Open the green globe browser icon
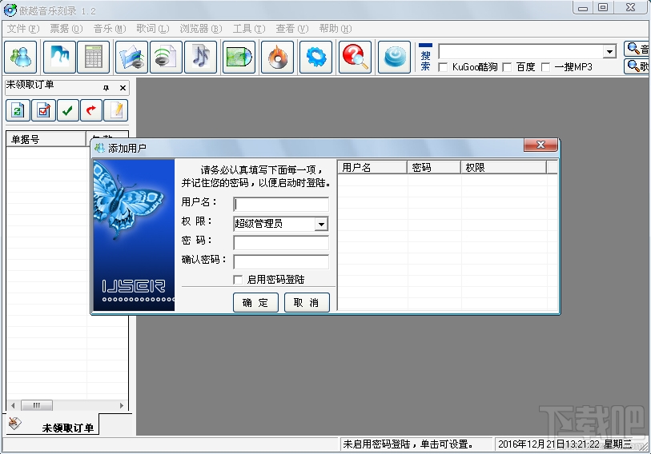 (239, 58)
